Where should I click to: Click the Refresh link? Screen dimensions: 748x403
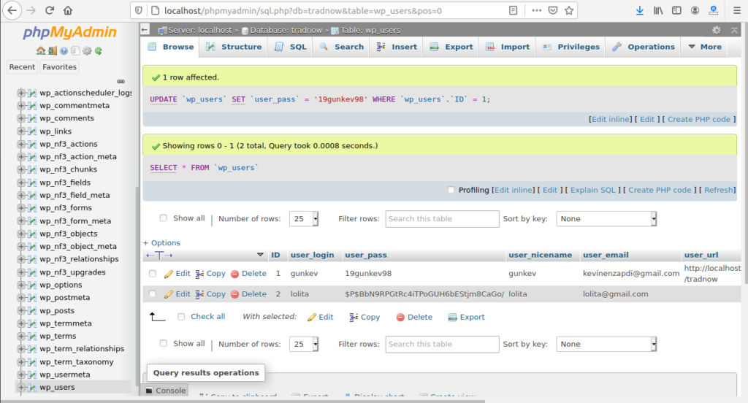point(719,190)
